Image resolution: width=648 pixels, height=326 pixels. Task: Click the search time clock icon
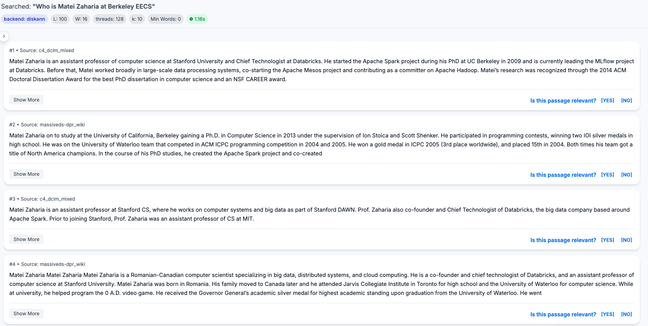[x=191, y=19]
